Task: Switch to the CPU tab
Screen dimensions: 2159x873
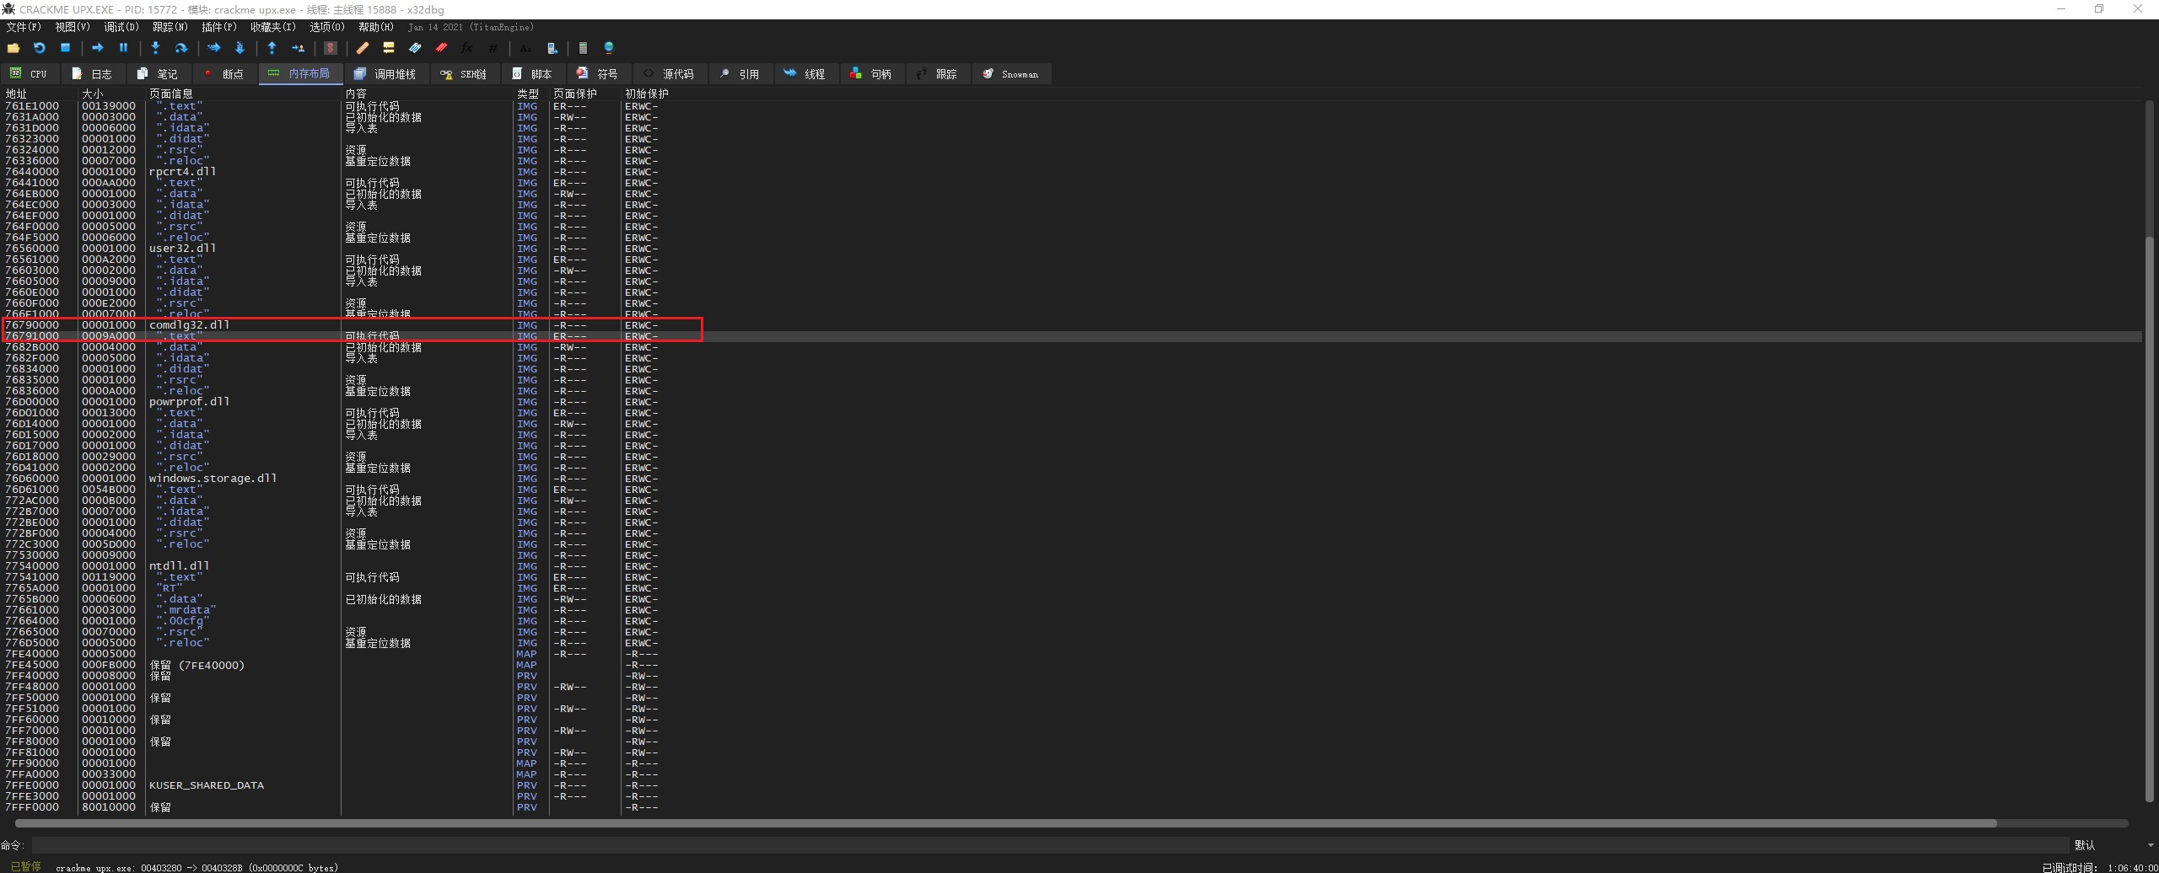Action: click(30, 74)
